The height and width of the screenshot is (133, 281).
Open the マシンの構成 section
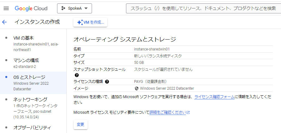(26, 60)
